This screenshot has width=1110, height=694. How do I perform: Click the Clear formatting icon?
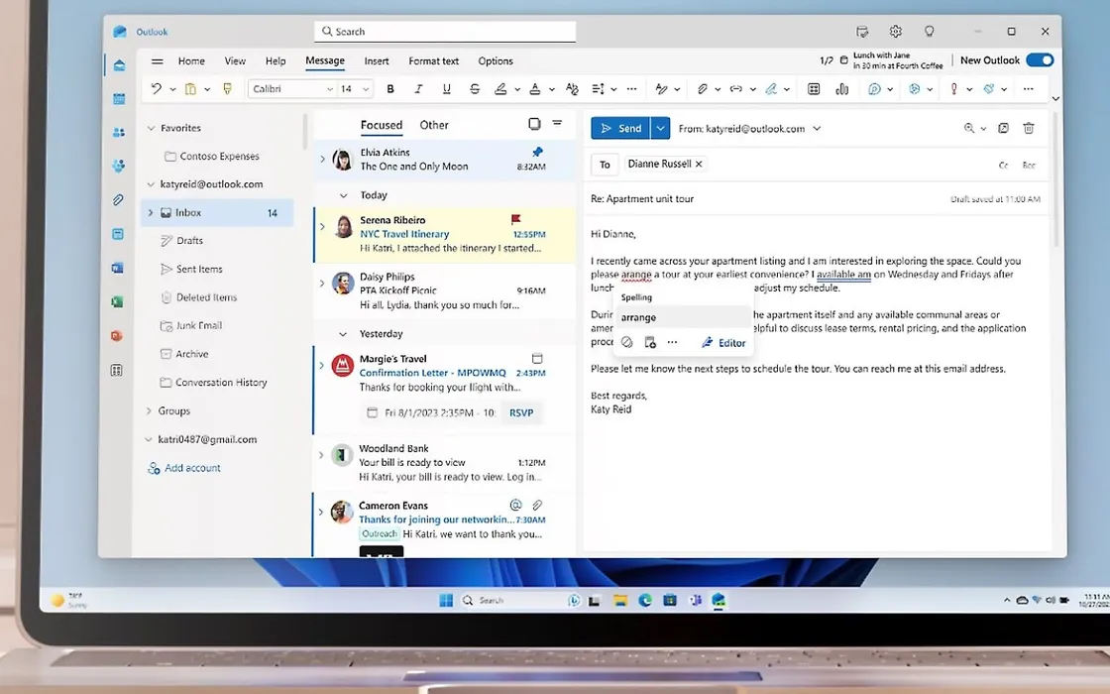[x=572, y=88]
